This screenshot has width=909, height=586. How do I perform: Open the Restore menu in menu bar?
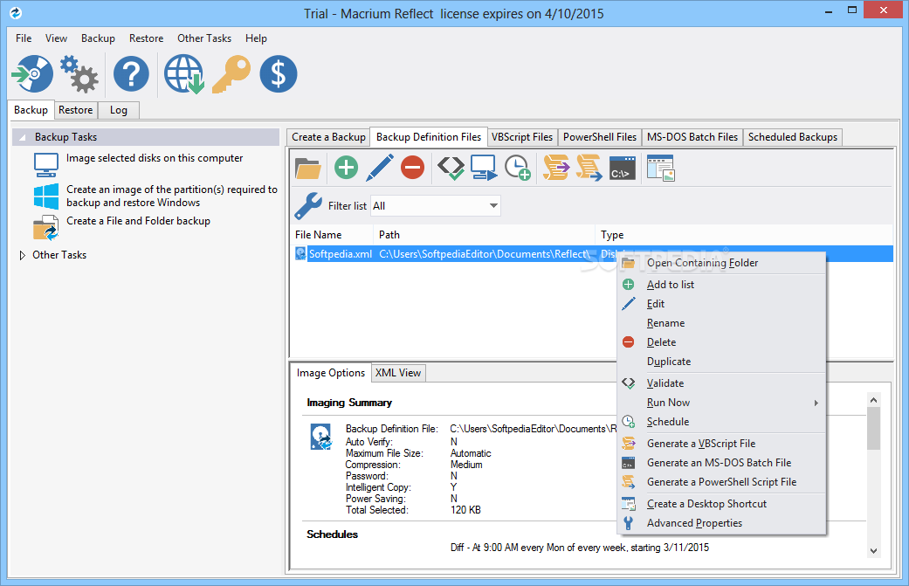click(146, 38)
